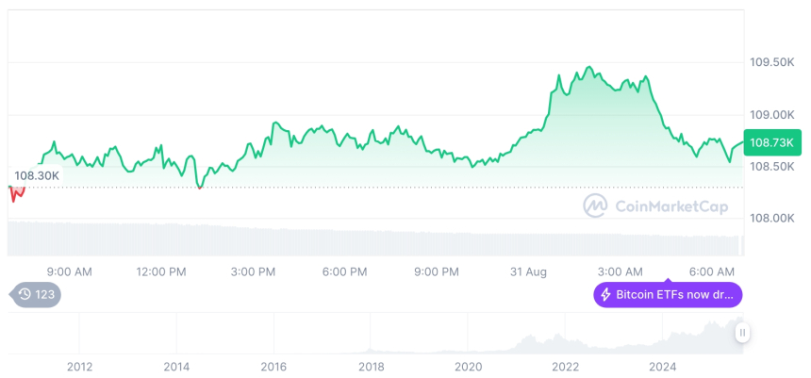Click the 12:00 PM label on time axis
The image size is (811, 378).
[x=161, y=272]
